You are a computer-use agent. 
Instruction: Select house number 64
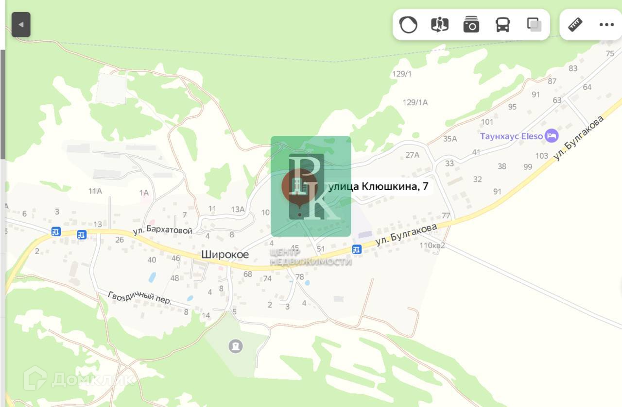[x=587, y=87]
